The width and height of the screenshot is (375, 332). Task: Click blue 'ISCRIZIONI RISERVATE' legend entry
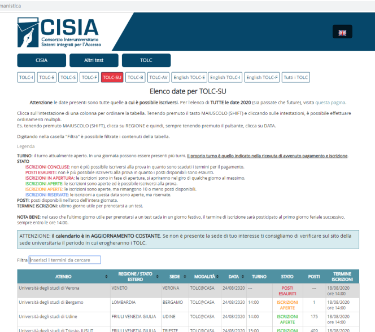pyautogui.click(x=47, y=195)
